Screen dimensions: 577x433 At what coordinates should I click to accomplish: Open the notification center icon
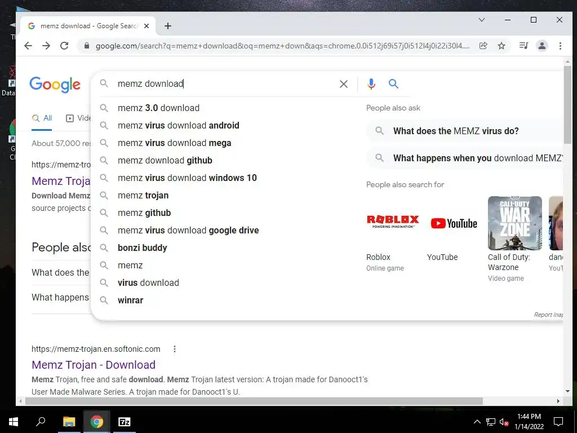(558, 422)
